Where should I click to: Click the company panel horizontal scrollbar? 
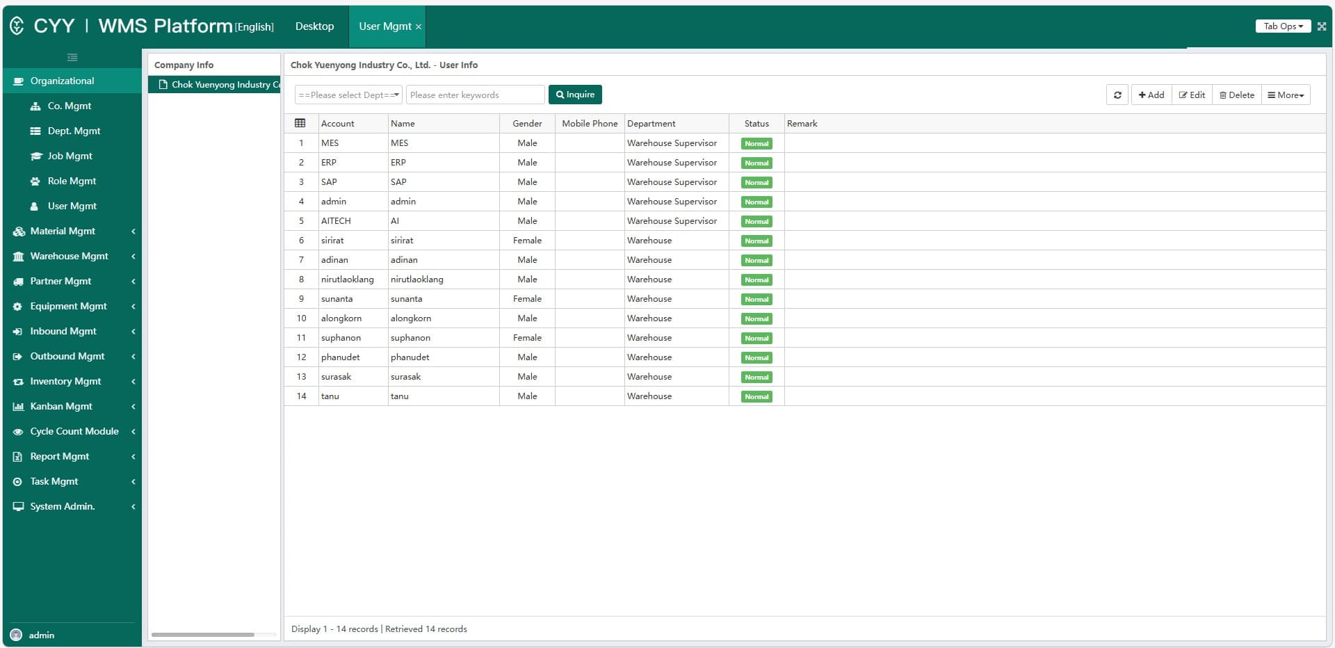(203, 634)
